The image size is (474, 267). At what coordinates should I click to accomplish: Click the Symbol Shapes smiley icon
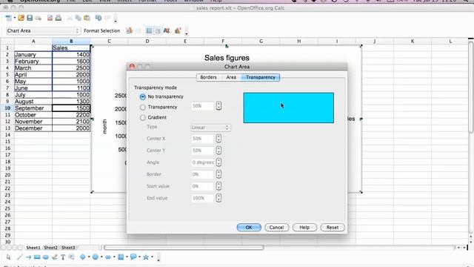coord(96,257)
